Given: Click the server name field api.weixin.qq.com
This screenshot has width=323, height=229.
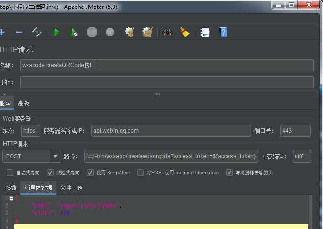Looking at the screenshot, I should click(x=171, y=131).
